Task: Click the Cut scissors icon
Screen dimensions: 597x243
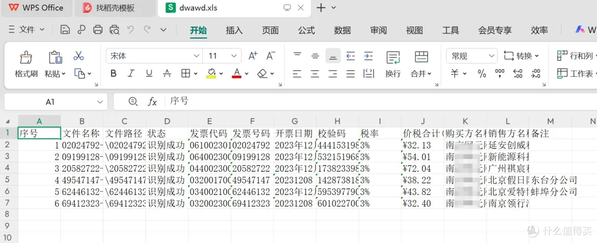Action: 78,56
